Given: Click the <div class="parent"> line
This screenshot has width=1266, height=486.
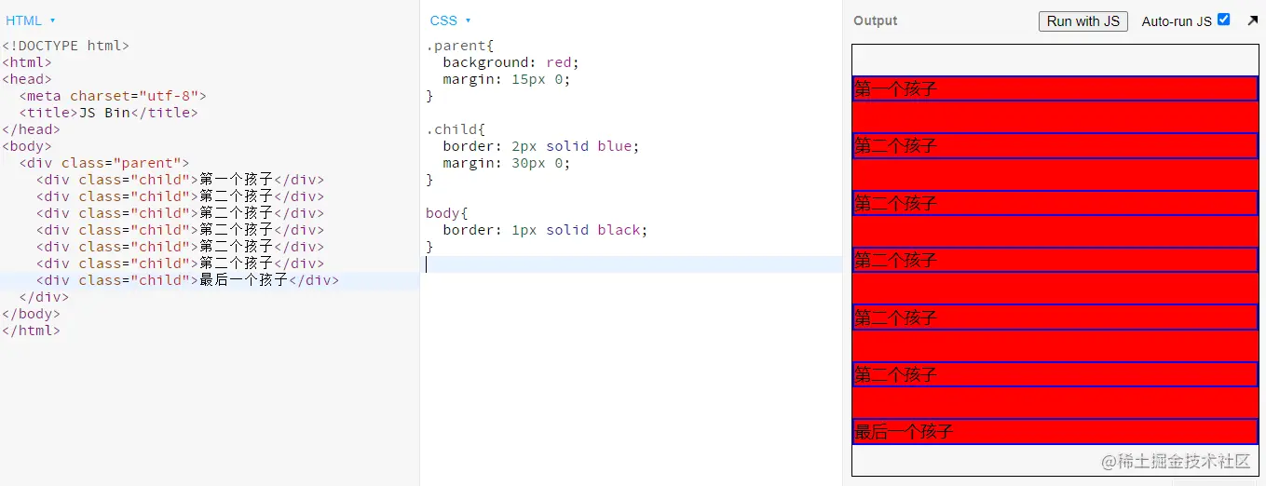Looking at the screenshot, I should 103,163.
